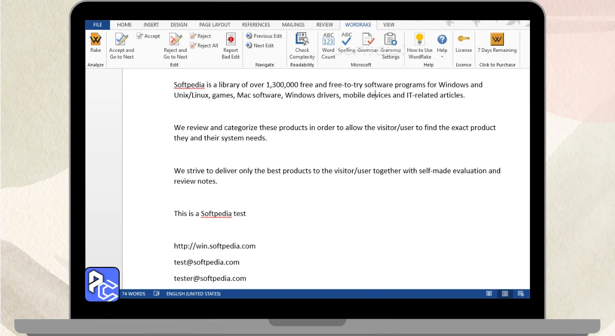The width and height of the screenshot is (615, 336).
Task: Jump to Previous Edit
Action: click(x=264, y=36)
